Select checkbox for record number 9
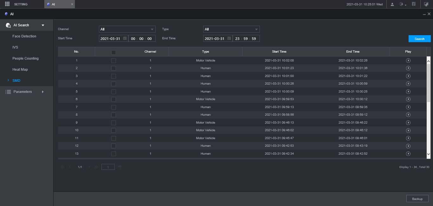Screen dimensions: 433x206 [113, 123]
